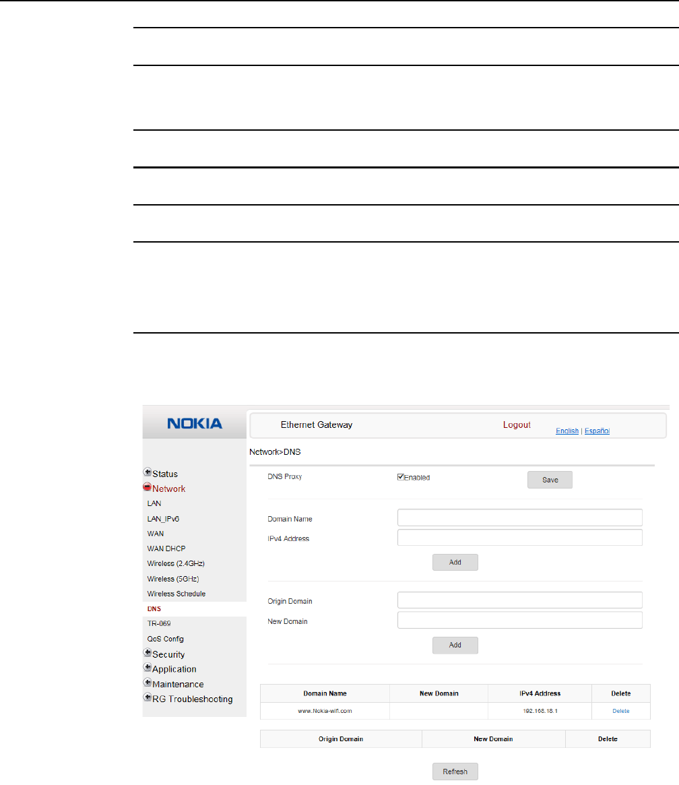This screenshot has height=785, width=679.
Task: Open the Wireless Schedule page
Action: coord(176,594)
